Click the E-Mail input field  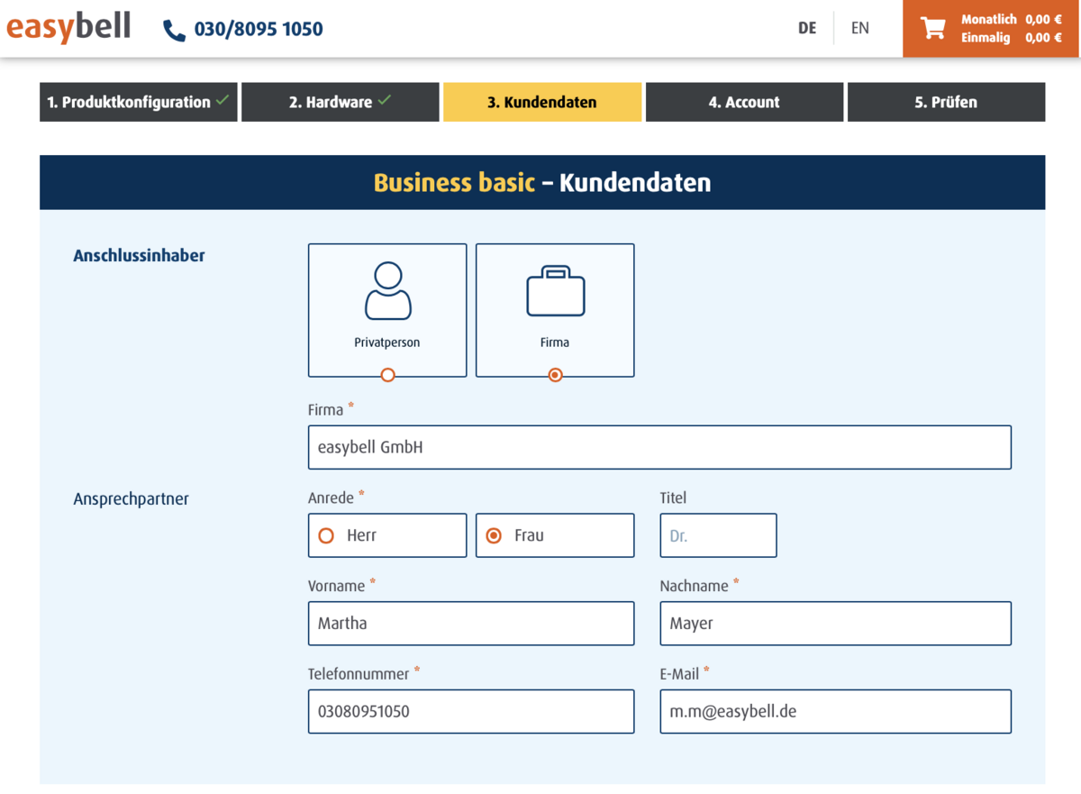tap(835, 712)
